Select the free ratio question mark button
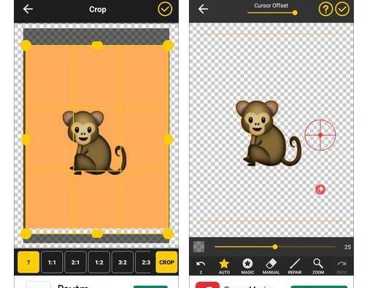The width and height of the screenshot is (367, 288). 28,262
